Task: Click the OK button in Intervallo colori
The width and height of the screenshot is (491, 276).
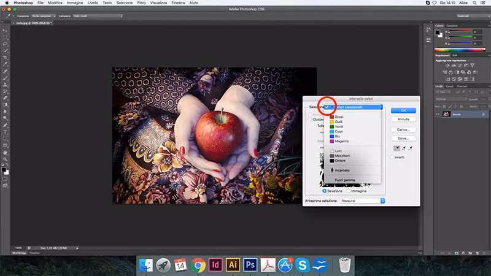Action: point(403,110)
